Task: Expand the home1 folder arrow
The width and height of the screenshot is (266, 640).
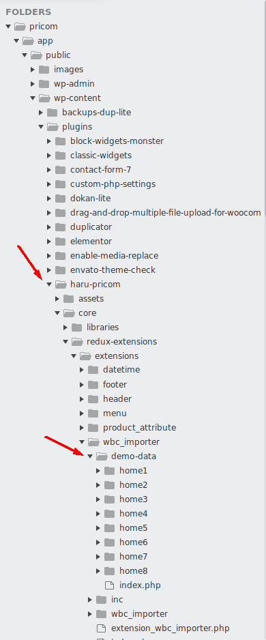Action: (x=98, y=471)
